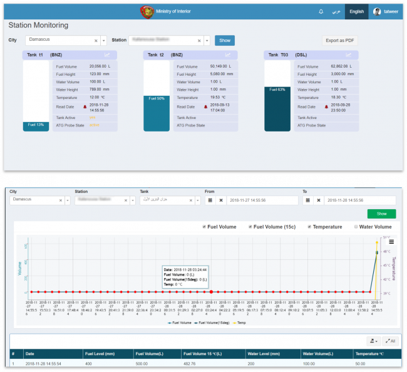407x372 pixels.
Task: Switch language to English
Action: click(x=356, y=11)
